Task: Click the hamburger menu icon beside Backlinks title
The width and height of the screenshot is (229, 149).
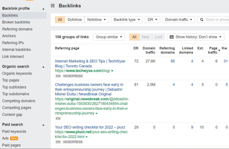Action: [53, 6]
